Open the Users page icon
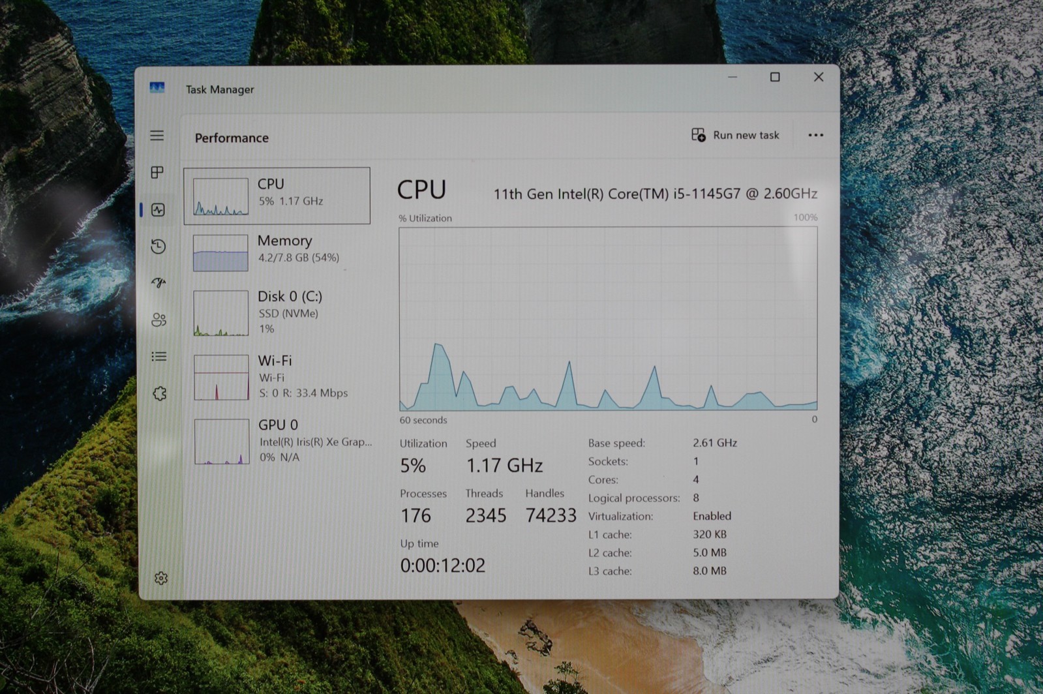Viewport: 1043px width, 694px height. [159, 320]
